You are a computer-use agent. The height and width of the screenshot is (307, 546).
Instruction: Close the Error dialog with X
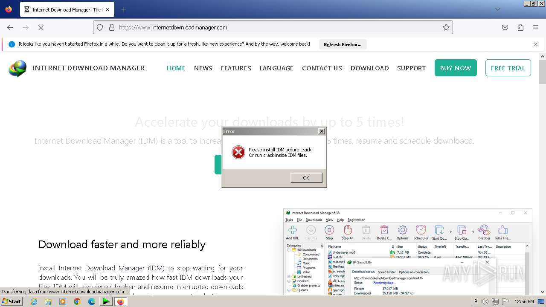tap(322, 131)
